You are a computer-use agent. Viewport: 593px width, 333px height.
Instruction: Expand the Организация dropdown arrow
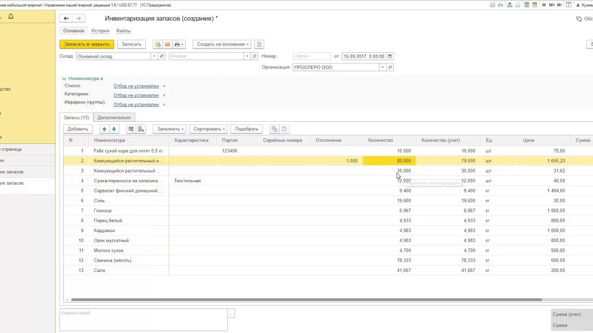pos(383,68)
